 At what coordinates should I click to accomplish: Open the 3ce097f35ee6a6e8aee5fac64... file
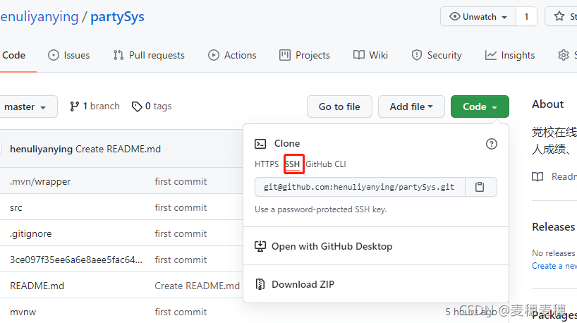click(x=76, y=260)
